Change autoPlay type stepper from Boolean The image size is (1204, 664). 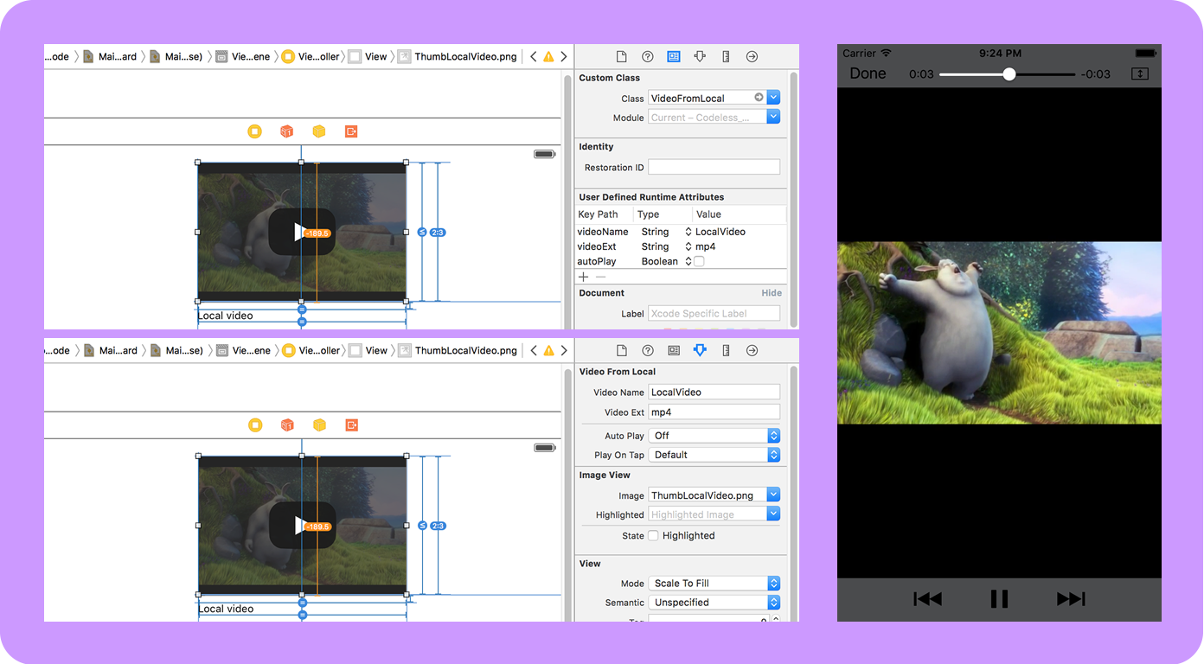tap(688, 261)
